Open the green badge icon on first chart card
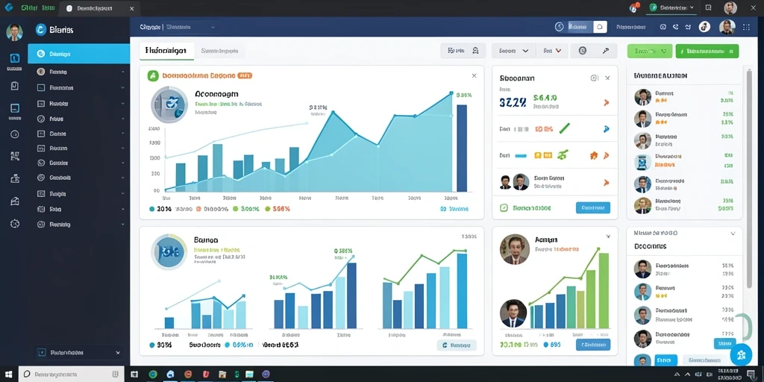Image resolution: width=764 pixels, height=382 pixels. tap(153, 75)
